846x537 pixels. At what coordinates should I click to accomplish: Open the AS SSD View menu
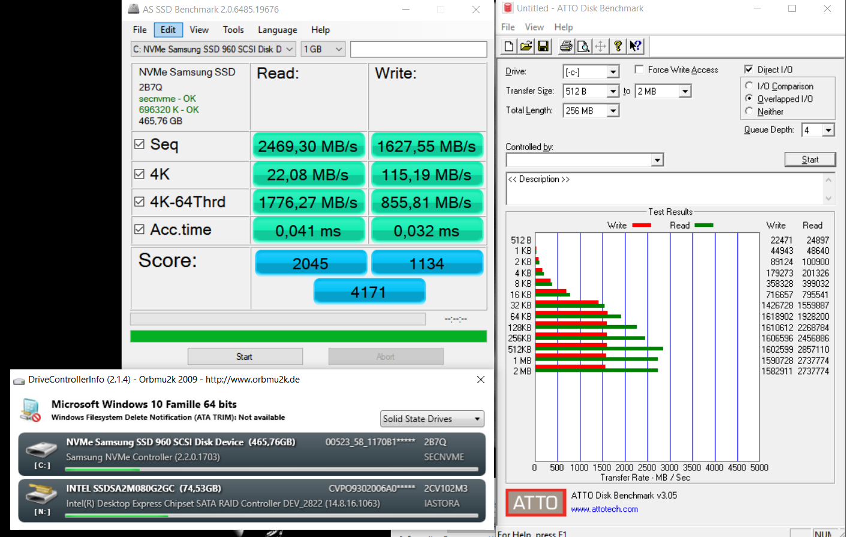tap(199, 30)
